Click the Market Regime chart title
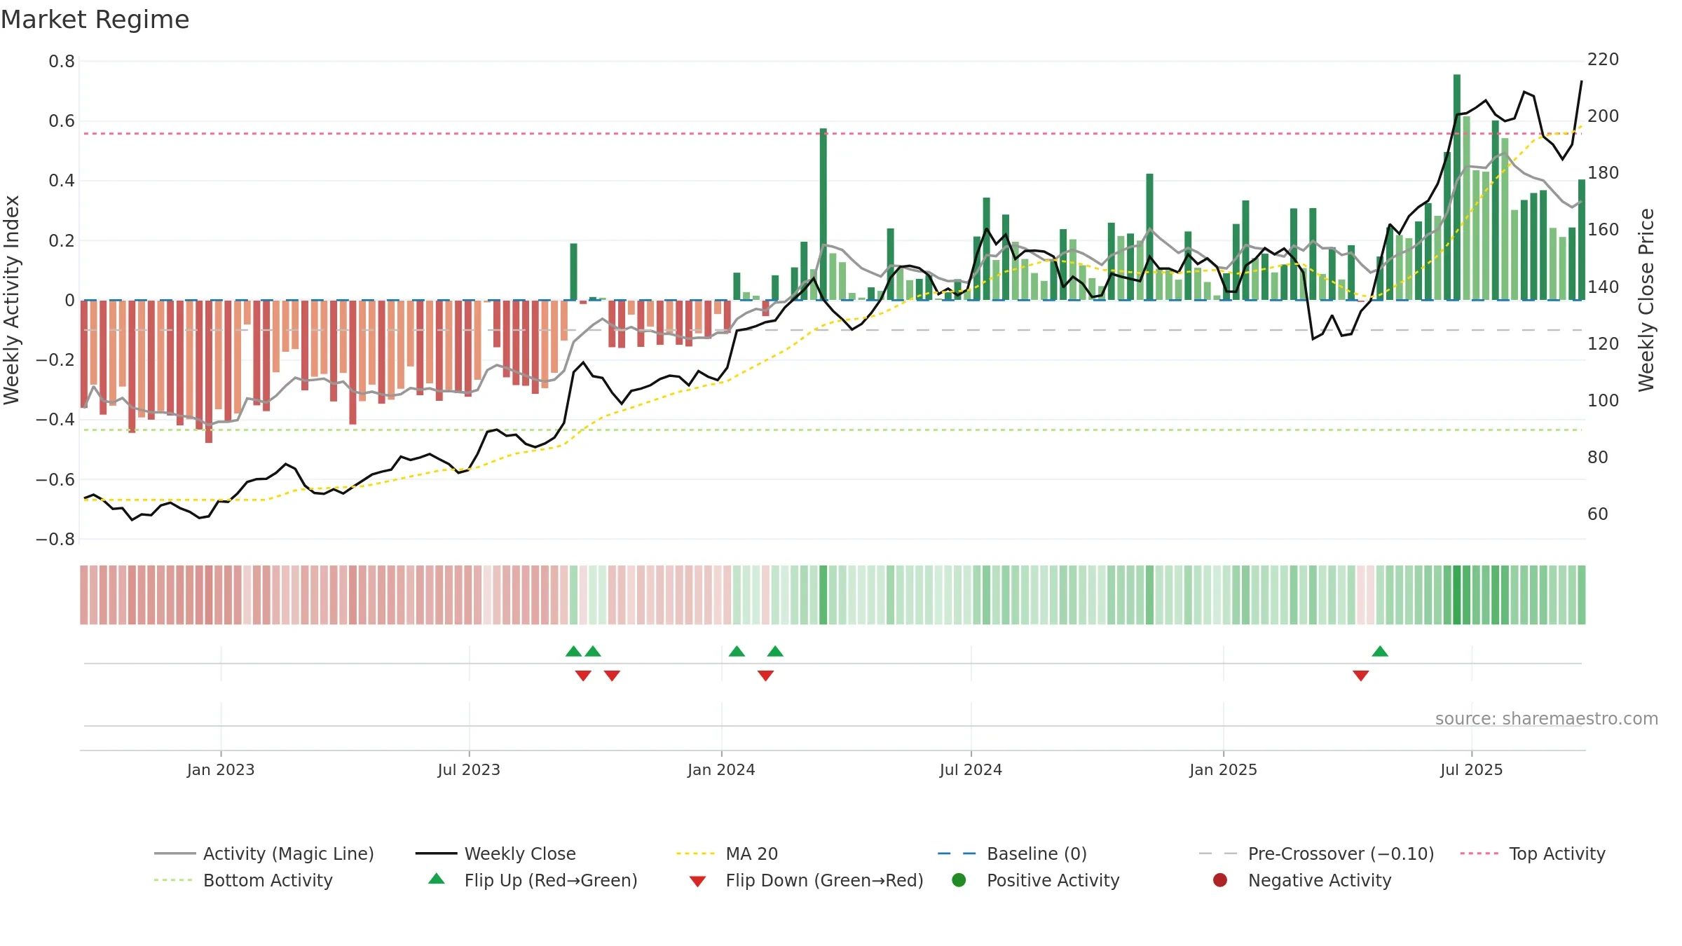The height and width of the screenshot is (946, 1682). [95, 20]
